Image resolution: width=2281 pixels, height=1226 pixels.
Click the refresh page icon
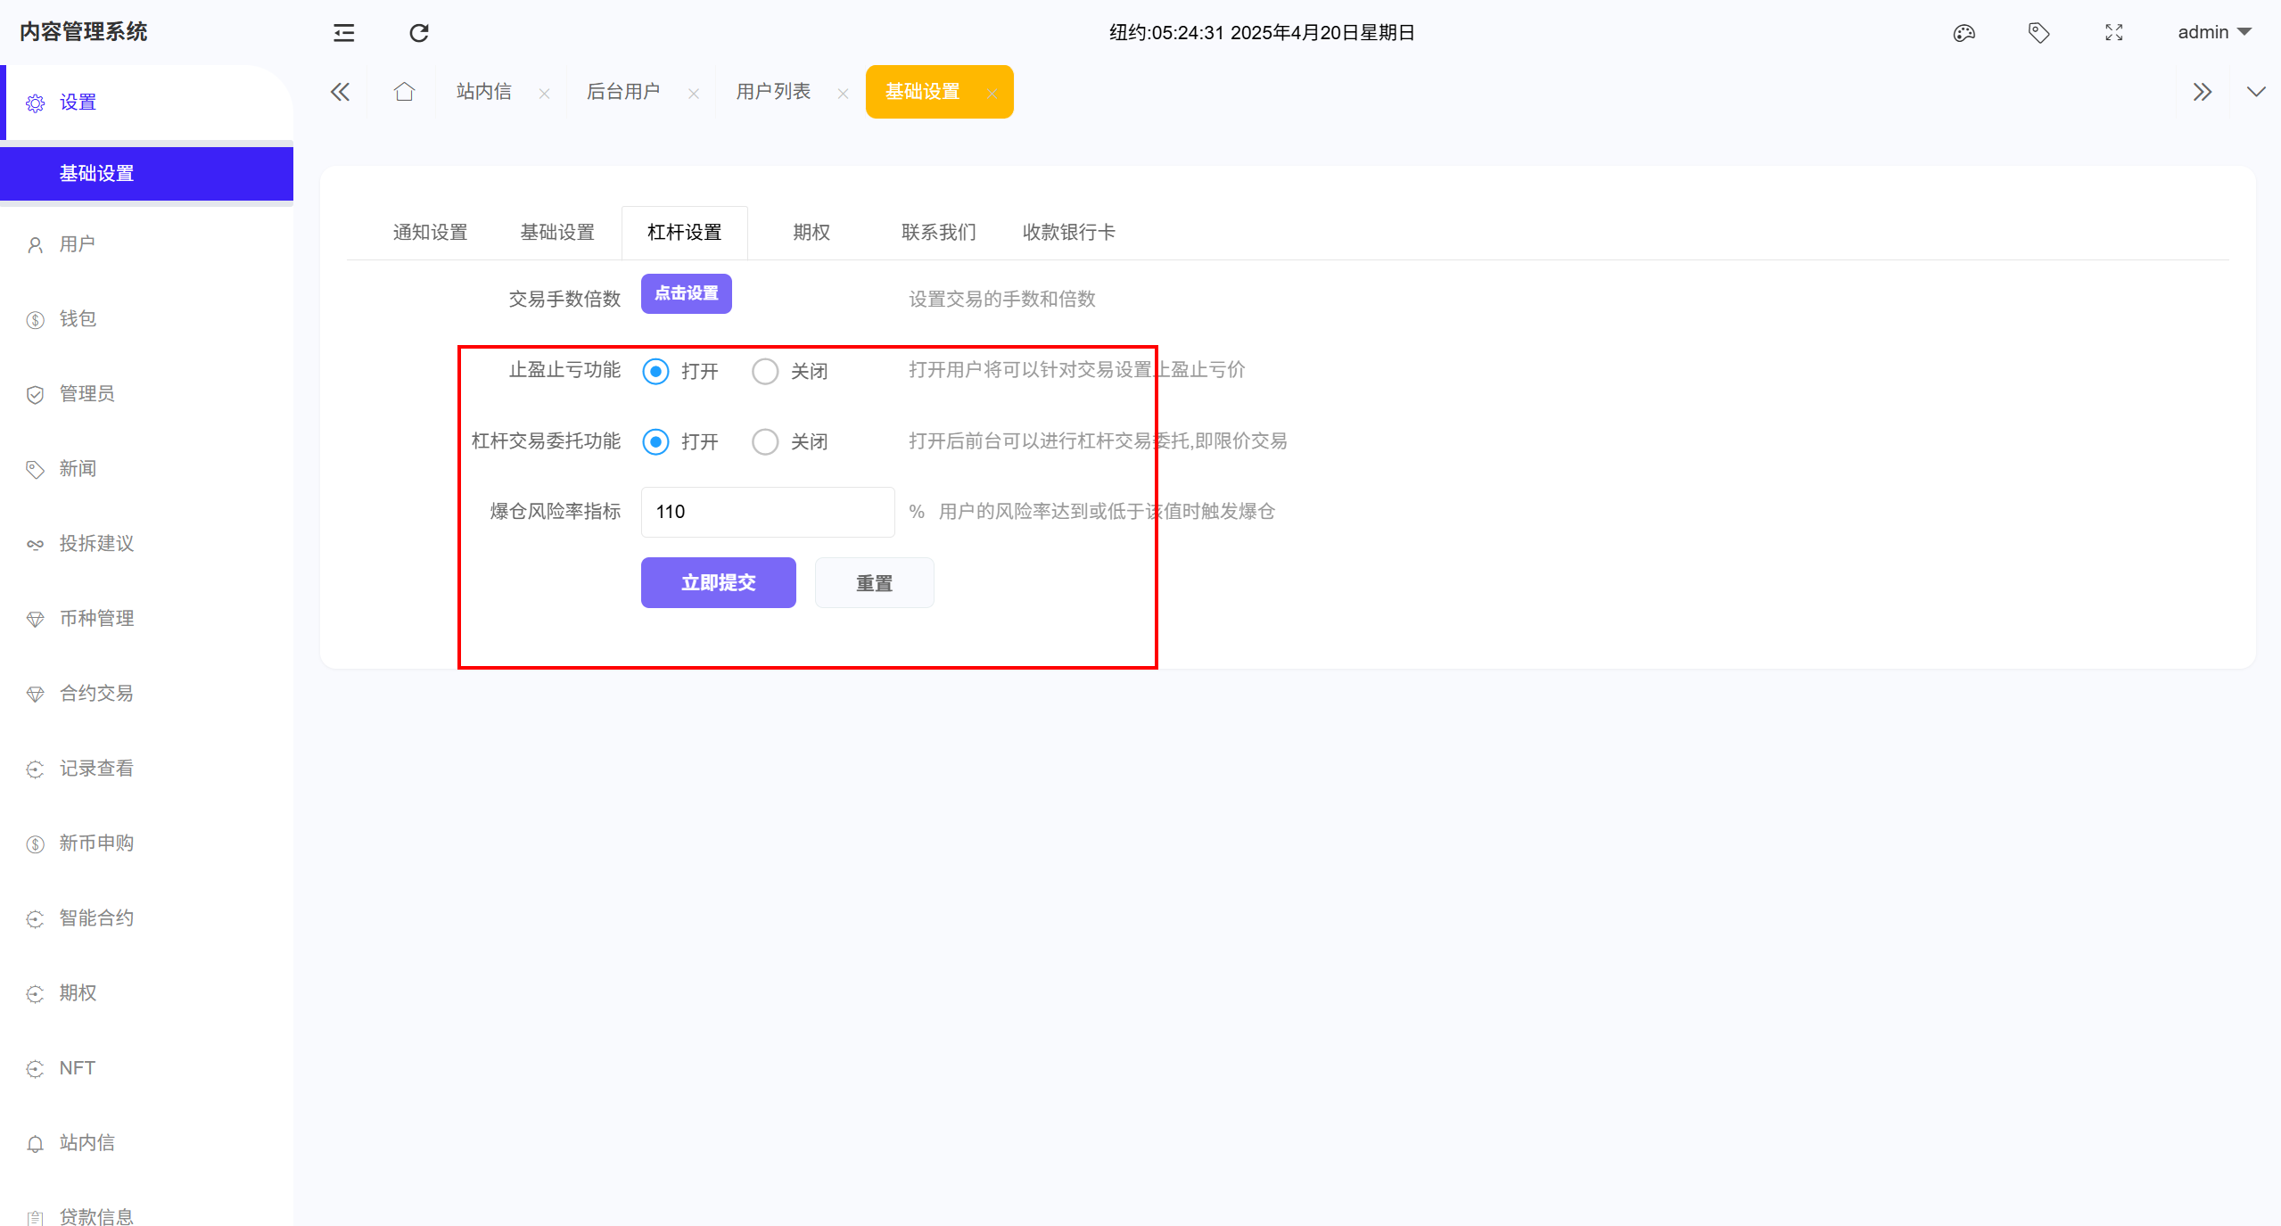pyautogui.click(x=418, y=33)
